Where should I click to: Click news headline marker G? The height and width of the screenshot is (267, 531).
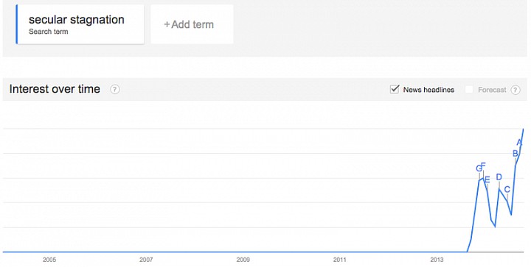coord(479,168)
